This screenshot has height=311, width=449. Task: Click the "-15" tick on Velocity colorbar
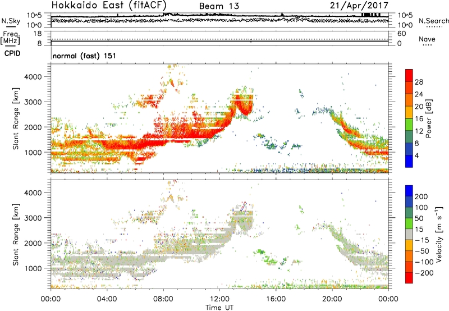422,240
